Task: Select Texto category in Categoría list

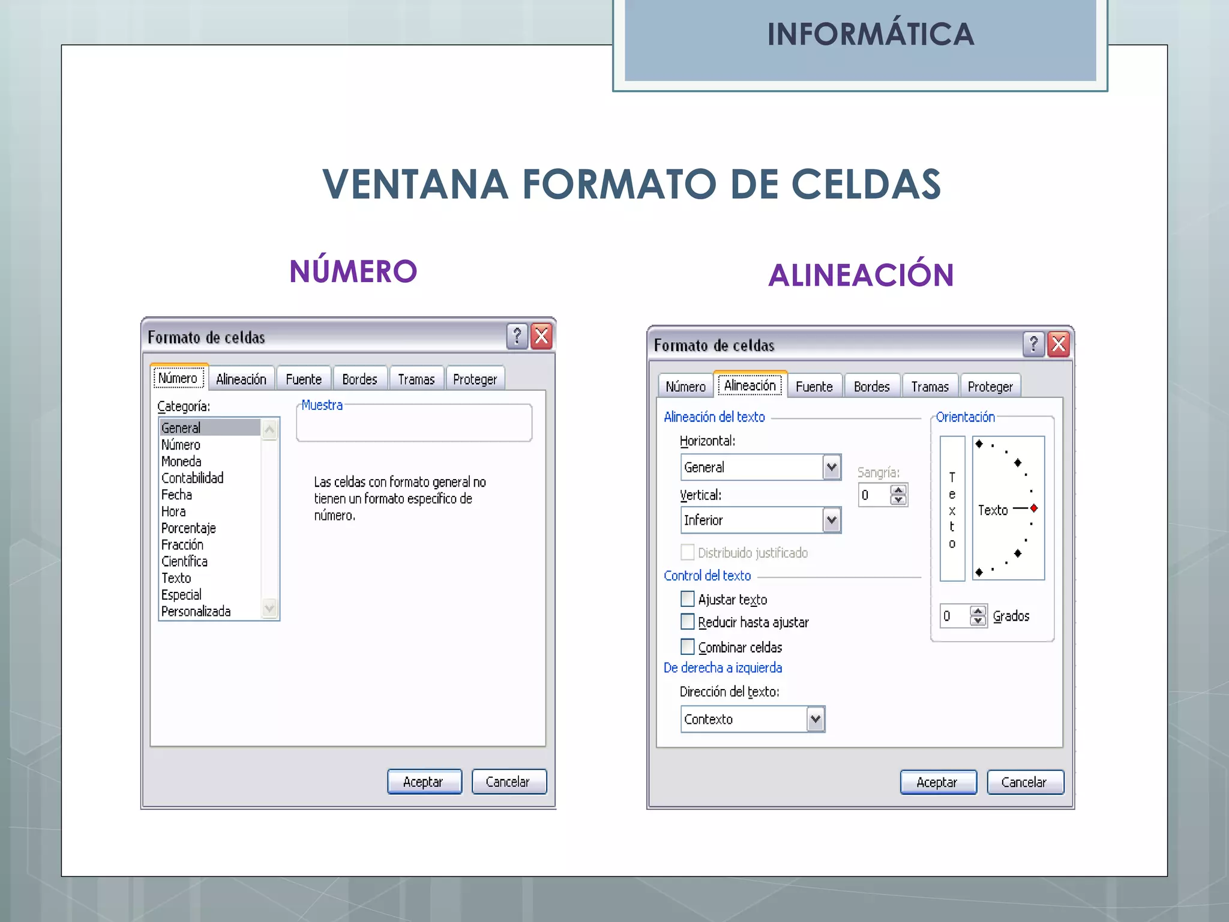Action: pyautogui.click(x=210, y=578)
